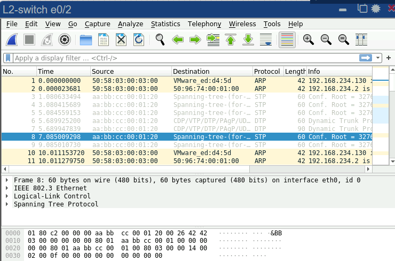Select packet 1 ARP to VMware_ed:d4:5d
Screen dimensions: 395x261
coord(187,81)
